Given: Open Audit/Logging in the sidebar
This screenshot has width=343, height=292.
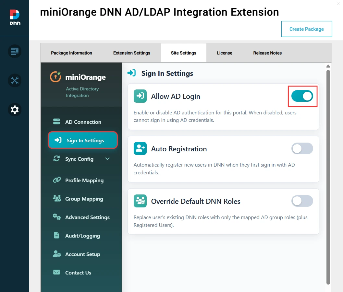Looking at the screenshot, I should (x=83, y=236).
